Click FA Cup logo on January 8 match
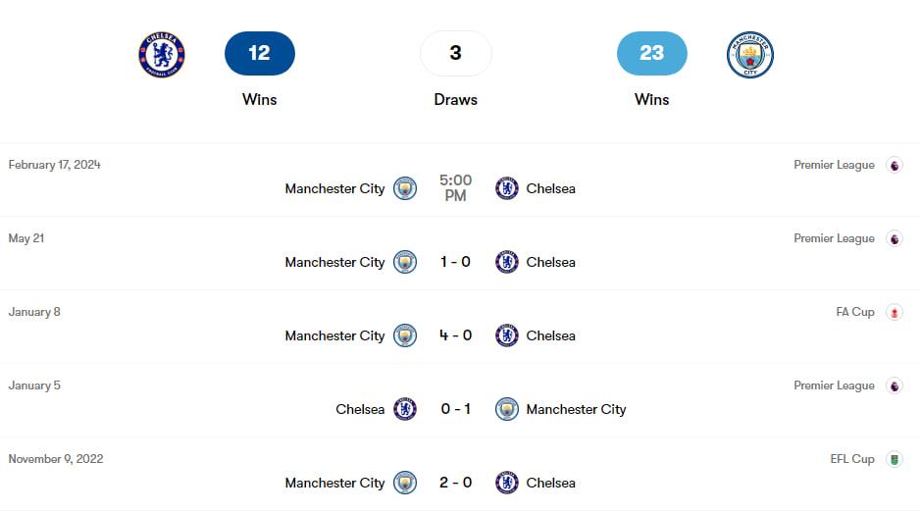Screen dimensions: 920x513 pyautogui.click(x=894, y=313)
